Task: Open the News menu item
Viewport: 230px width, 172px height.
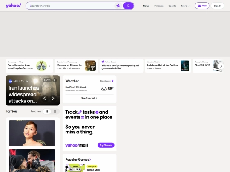Action: (x=146, y=6)
